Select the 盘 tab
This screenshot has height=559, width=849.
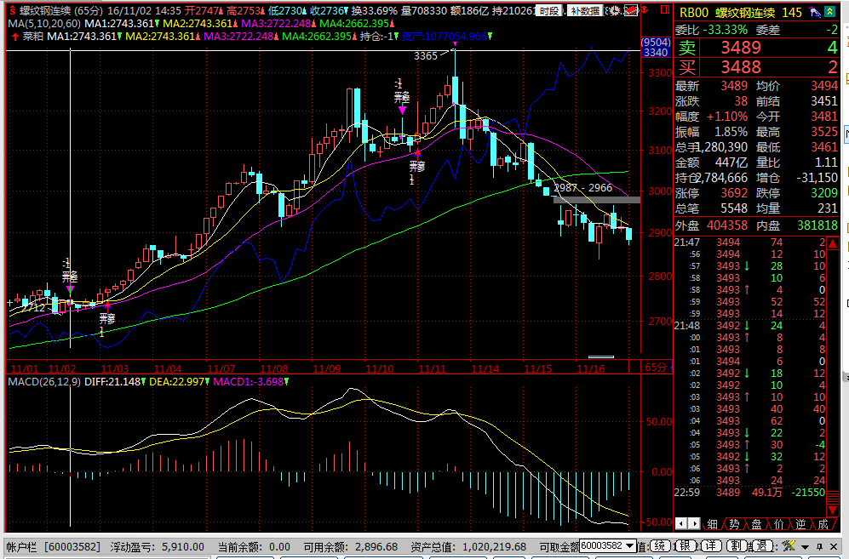coord(756,523)
